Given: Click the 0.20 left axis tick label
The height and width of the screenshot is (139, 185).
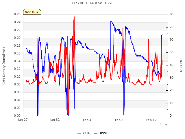Looking at the screenshot, I should [17, 38].
